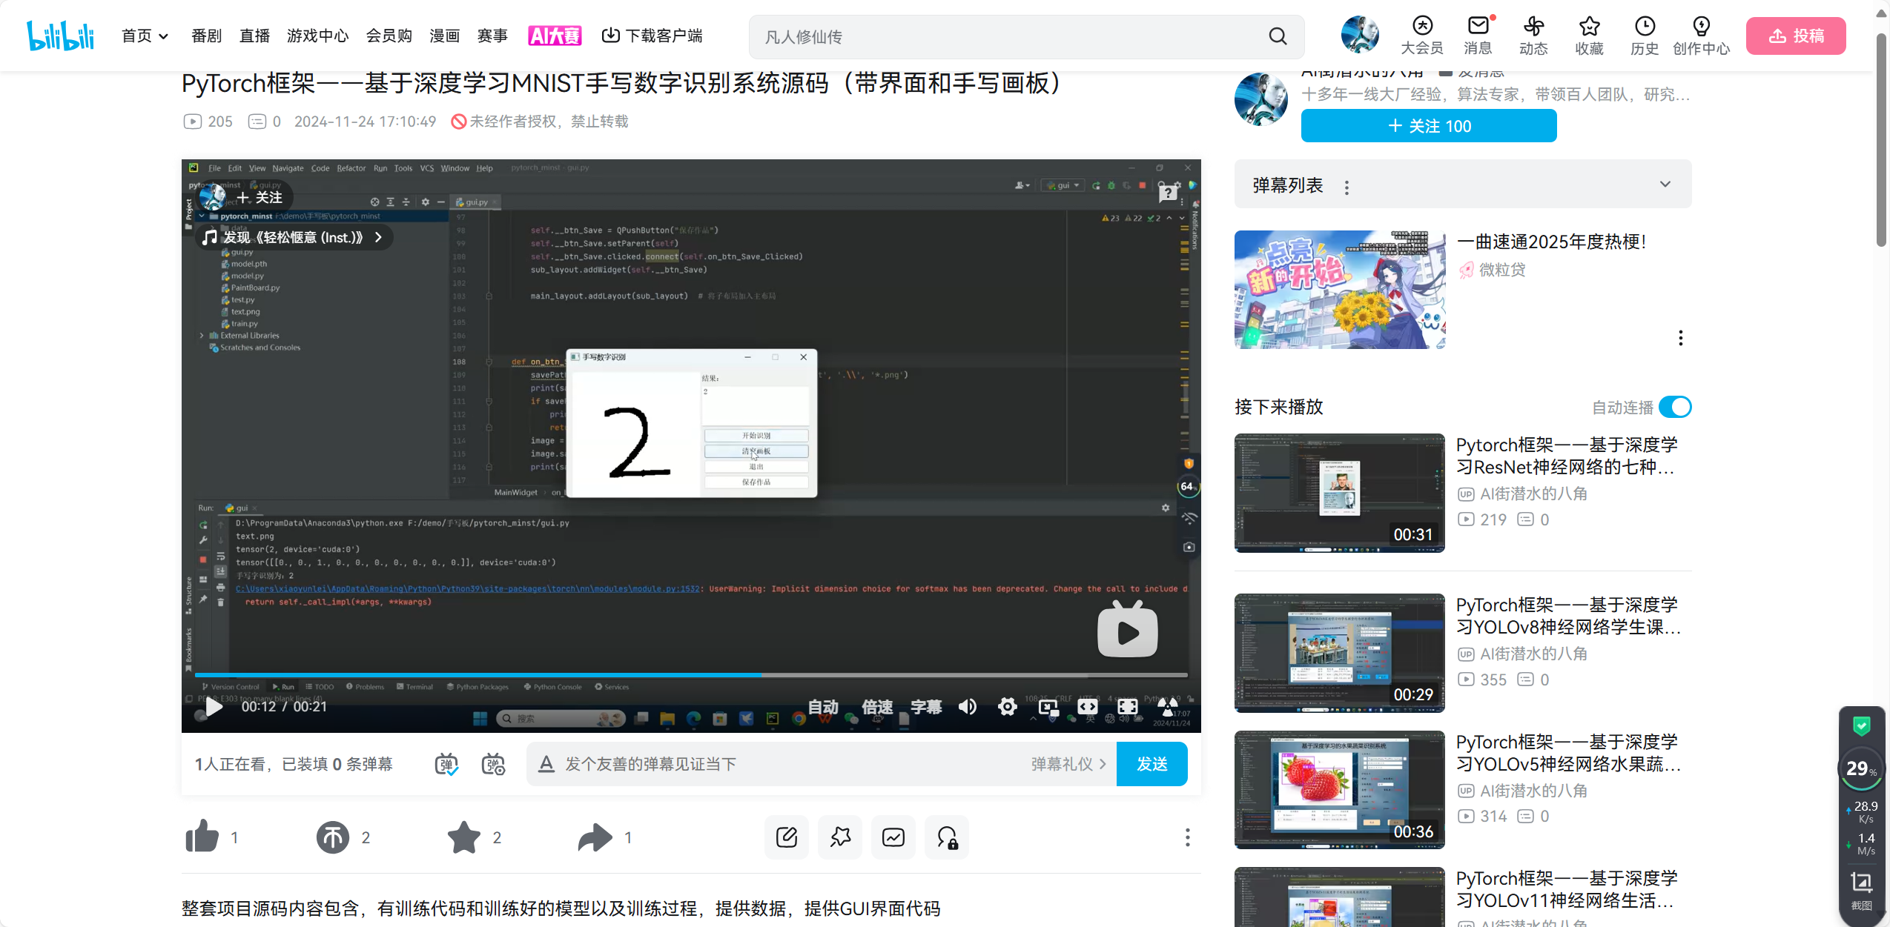Expand the 弹幕列表 panel chevron
The height and width of the screenshot is (927, 1890).
pyautogui.click(x=1665, y=185)
